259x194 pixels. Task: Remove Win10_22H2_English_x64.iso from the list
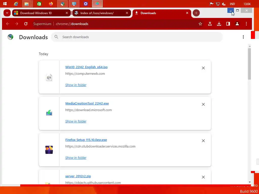pos(203,68)
